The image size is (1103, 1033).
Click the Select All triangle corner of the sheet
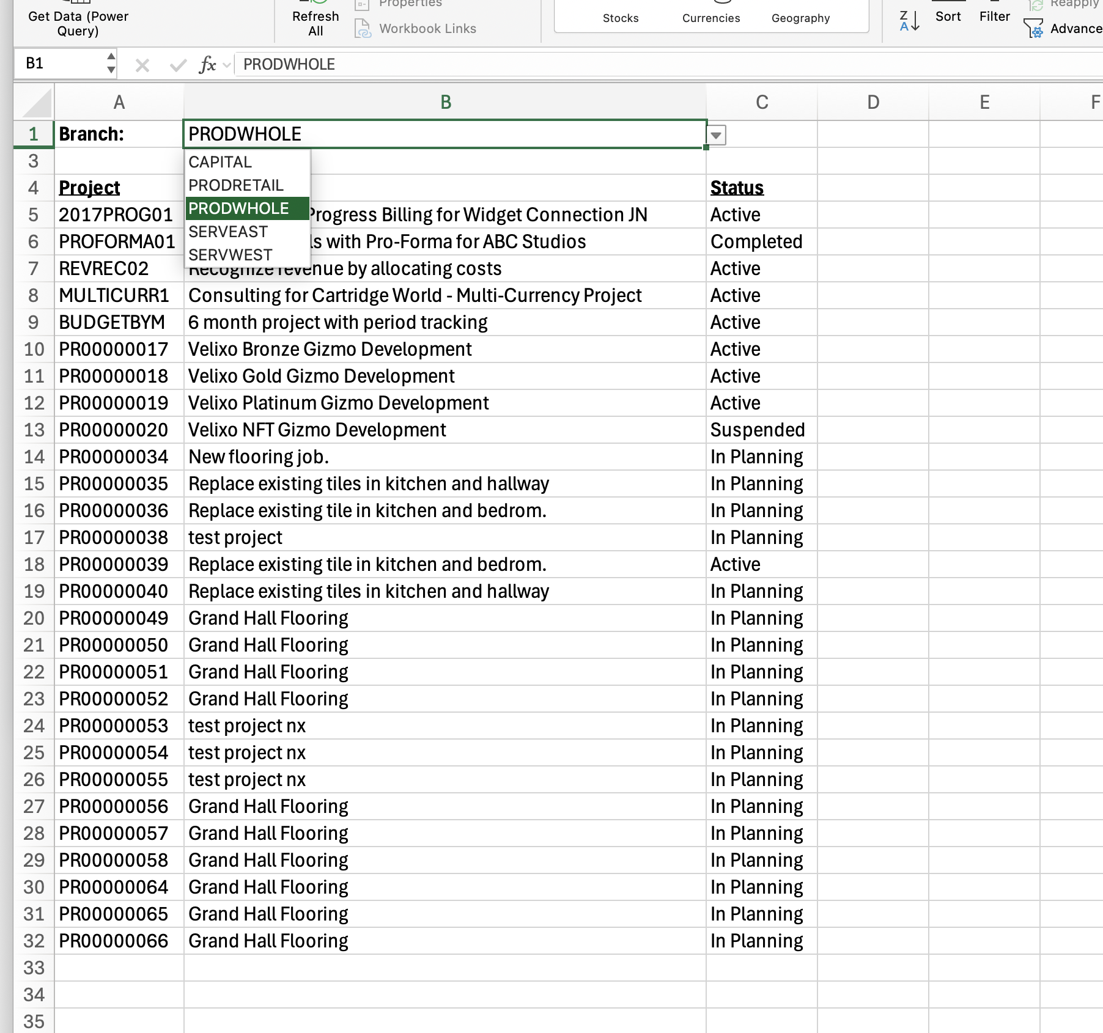[x=35, y=102]
